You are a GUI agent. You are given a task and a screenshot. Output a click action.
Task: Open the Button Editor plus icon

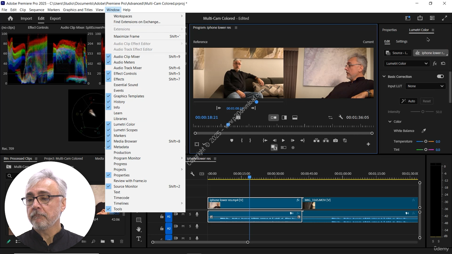(x=368, y=144)
